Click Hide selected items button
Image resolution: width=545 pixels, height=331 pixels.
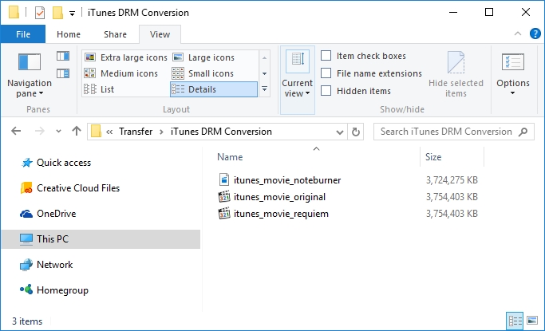[x=456, y=74]
